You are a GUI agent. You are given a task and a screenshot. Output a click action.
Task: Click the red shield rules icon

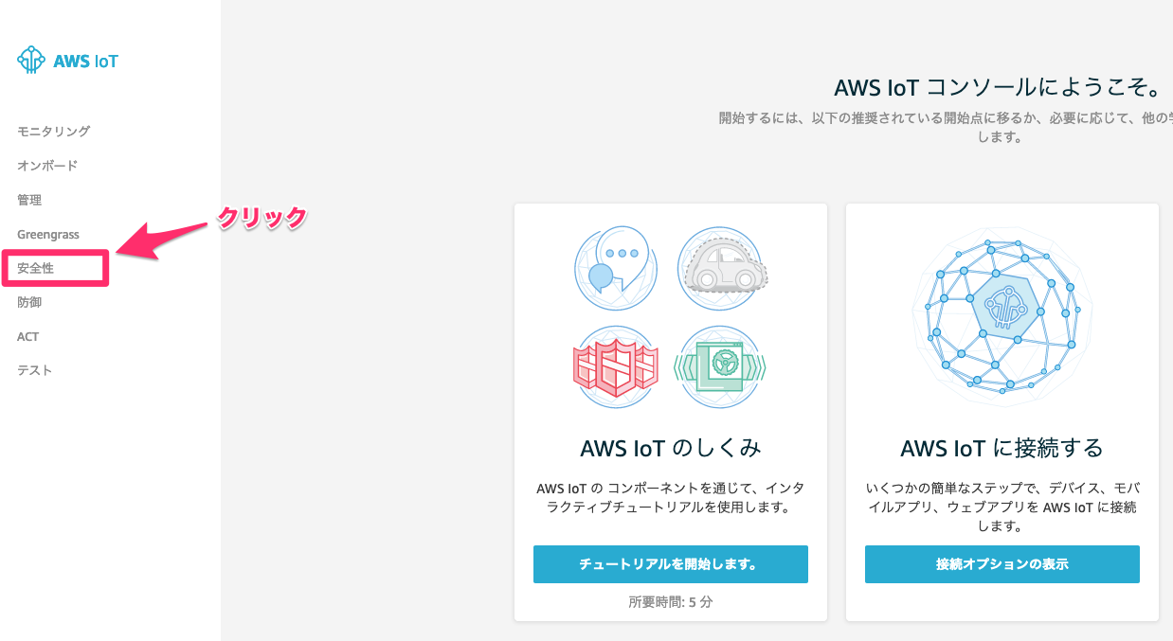617,366
